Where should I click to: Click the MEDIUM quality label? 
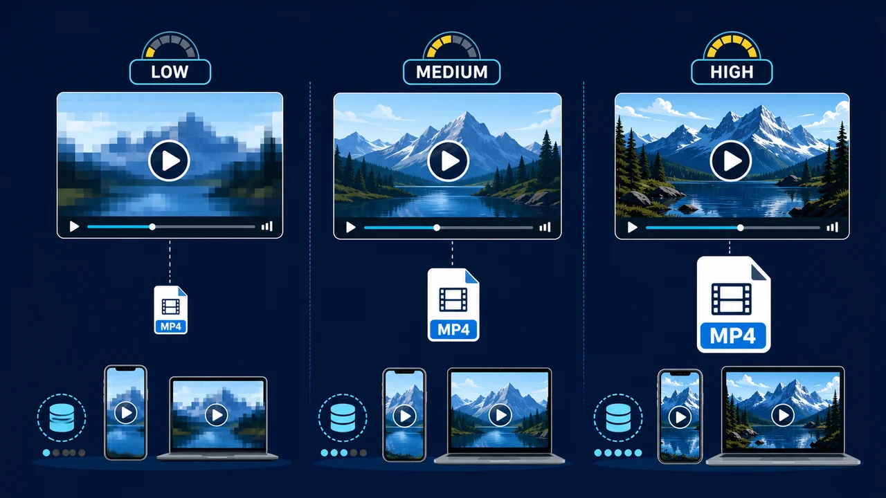pyautogui.click(x=451, y=72)
